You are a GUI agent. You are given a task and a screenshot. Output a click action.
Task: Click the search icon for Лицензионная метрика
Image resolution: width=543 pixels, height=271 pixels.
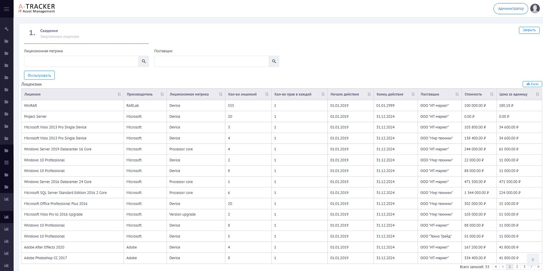click(x=144, y=61)
